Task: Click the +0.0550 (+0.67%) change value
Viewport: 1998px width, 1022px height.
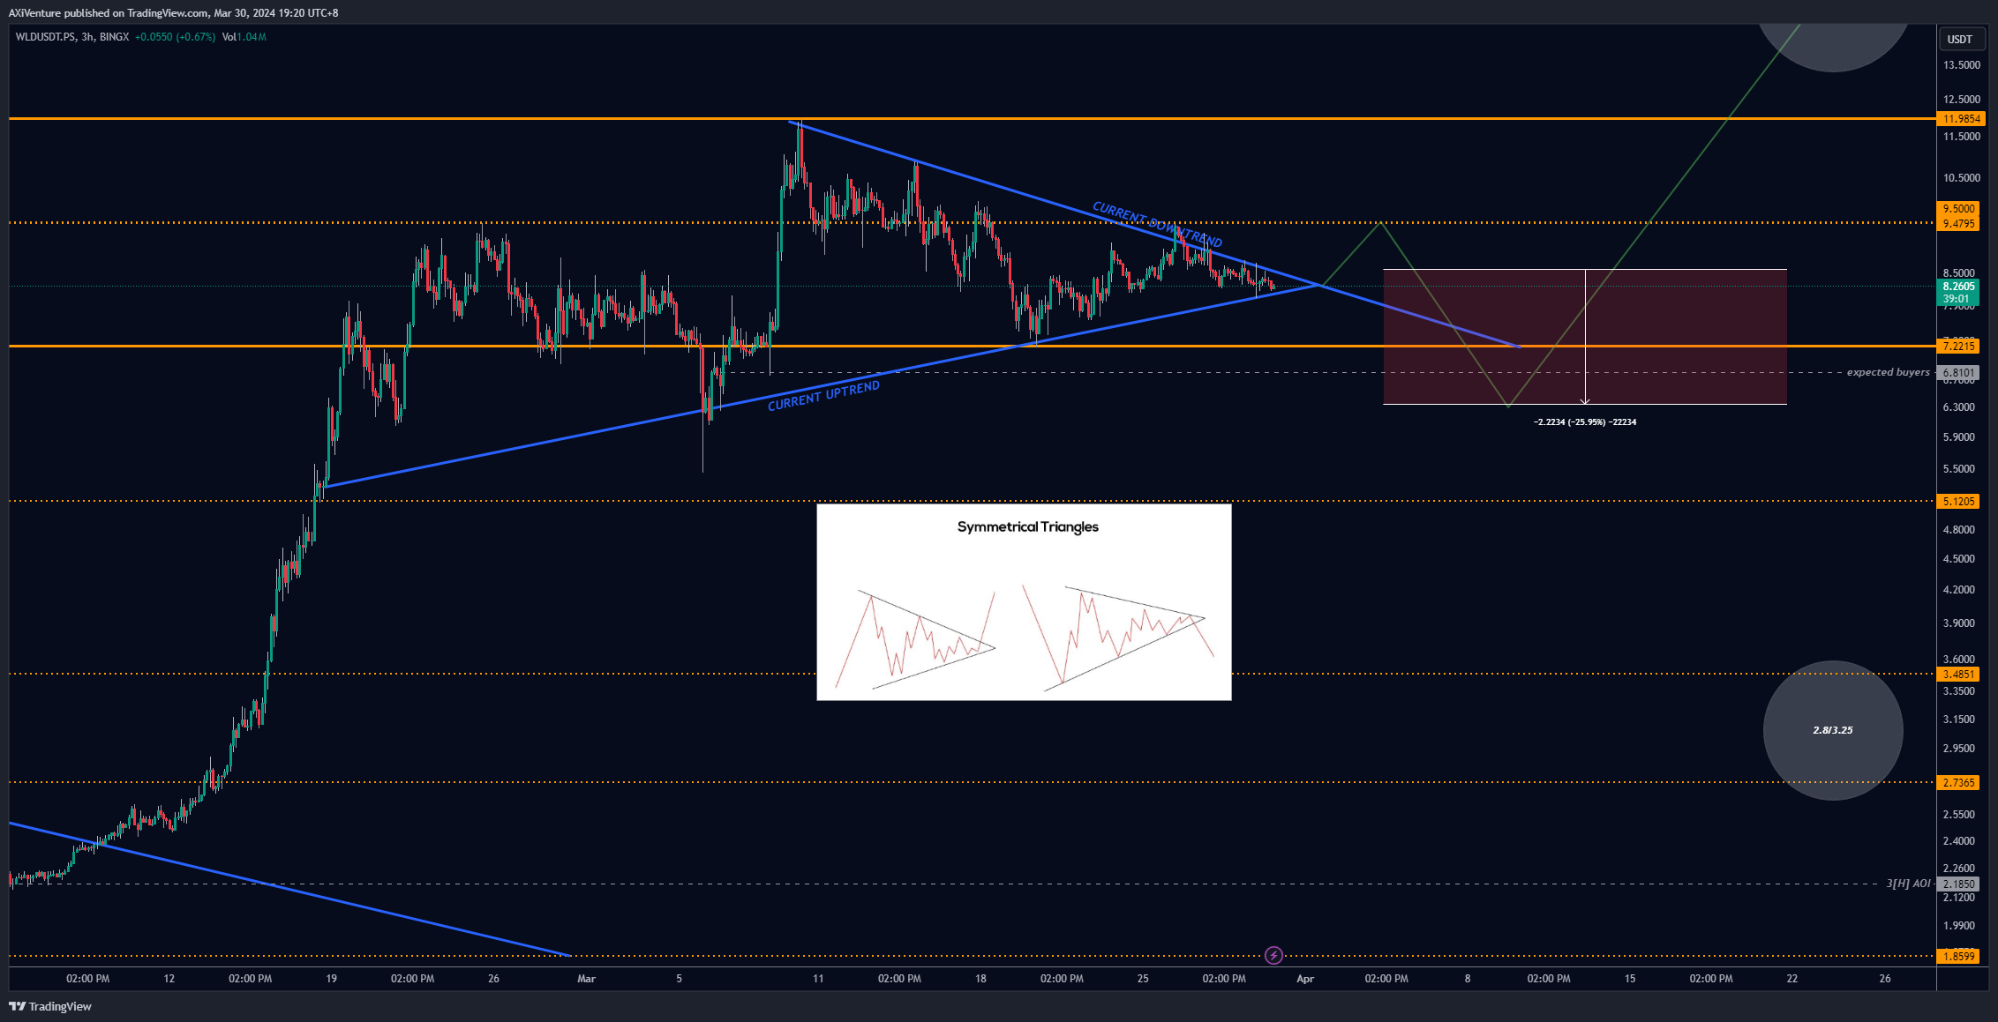Action: [175, 37]
